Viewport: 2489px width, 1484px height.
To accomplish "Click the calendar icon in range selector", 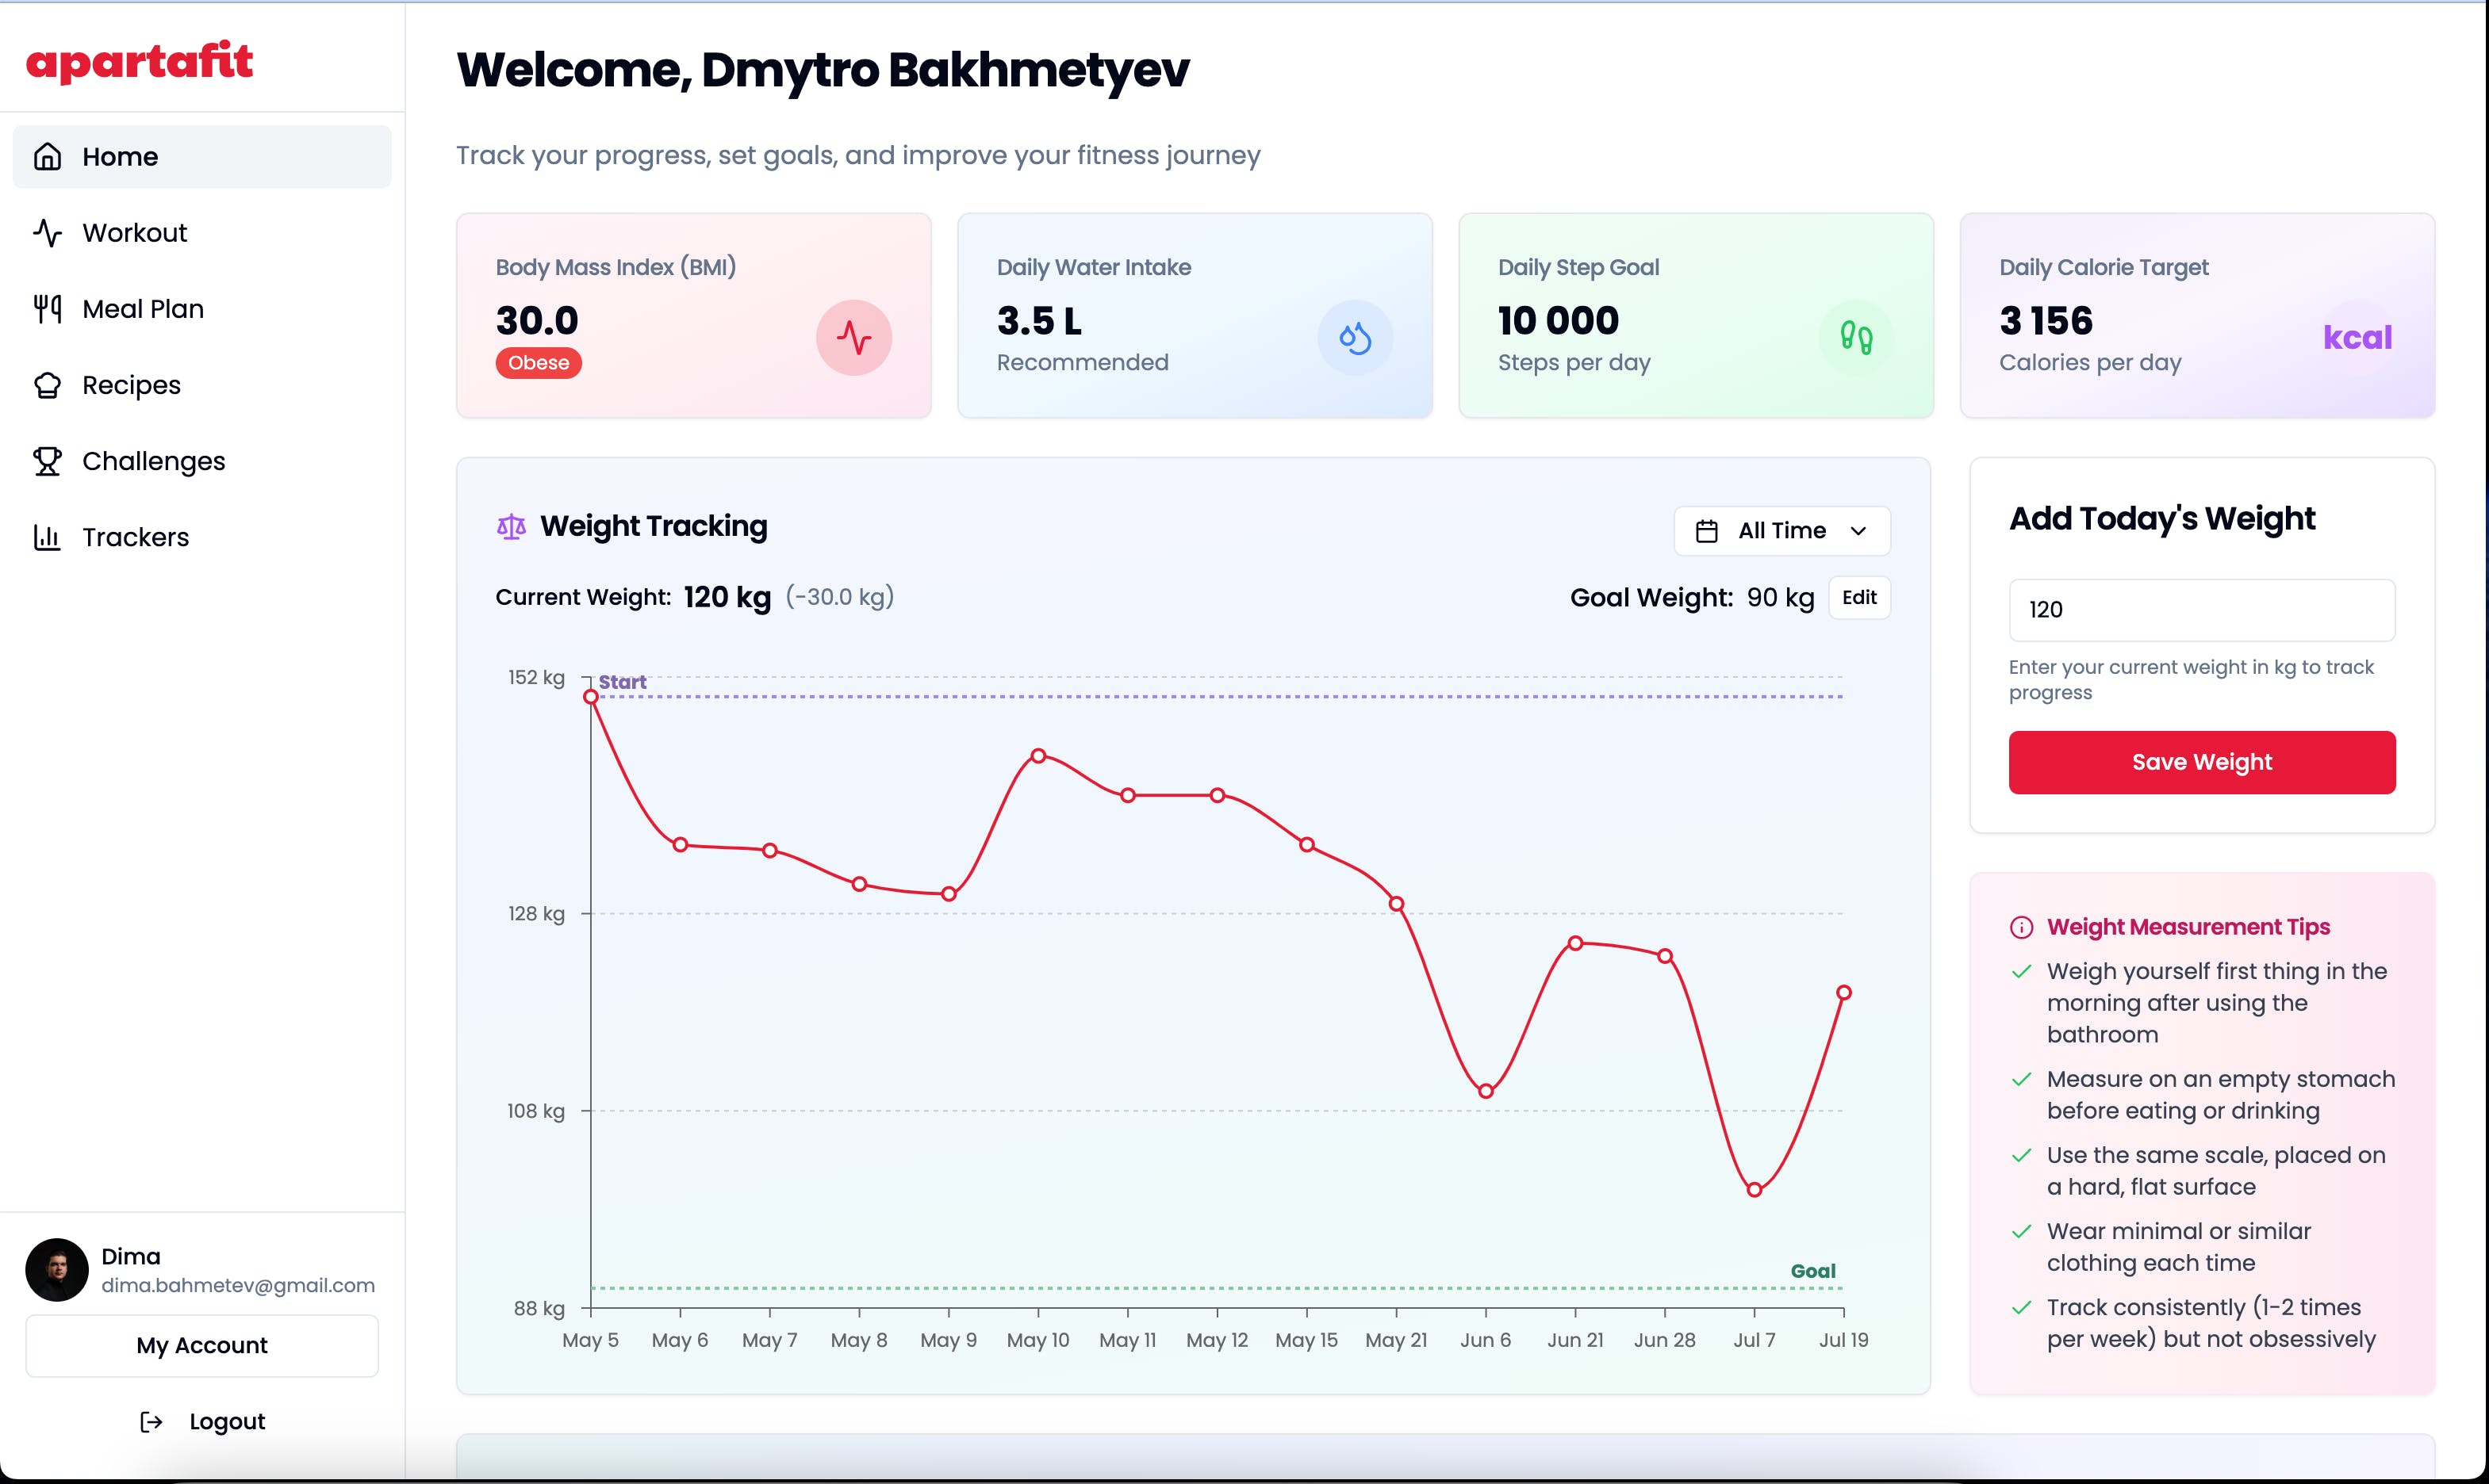I will coord(1707,531).
